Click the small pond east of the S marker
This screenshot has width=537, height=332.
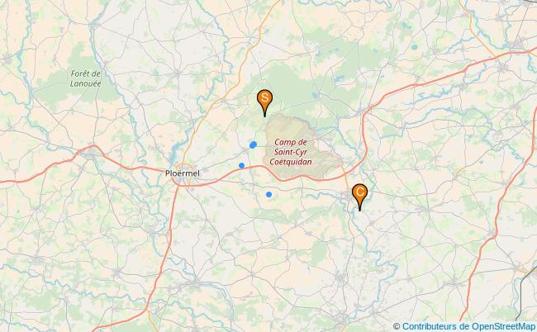315,96
